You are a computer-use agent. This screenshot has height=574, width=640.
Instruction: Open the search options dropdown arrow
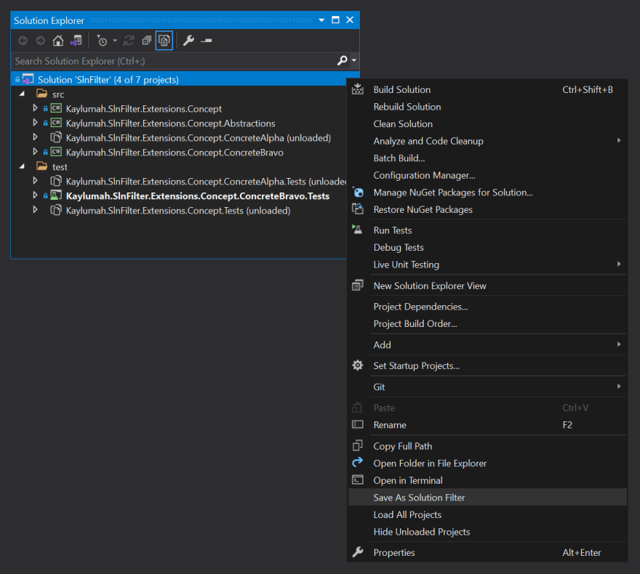pos(354,60)
